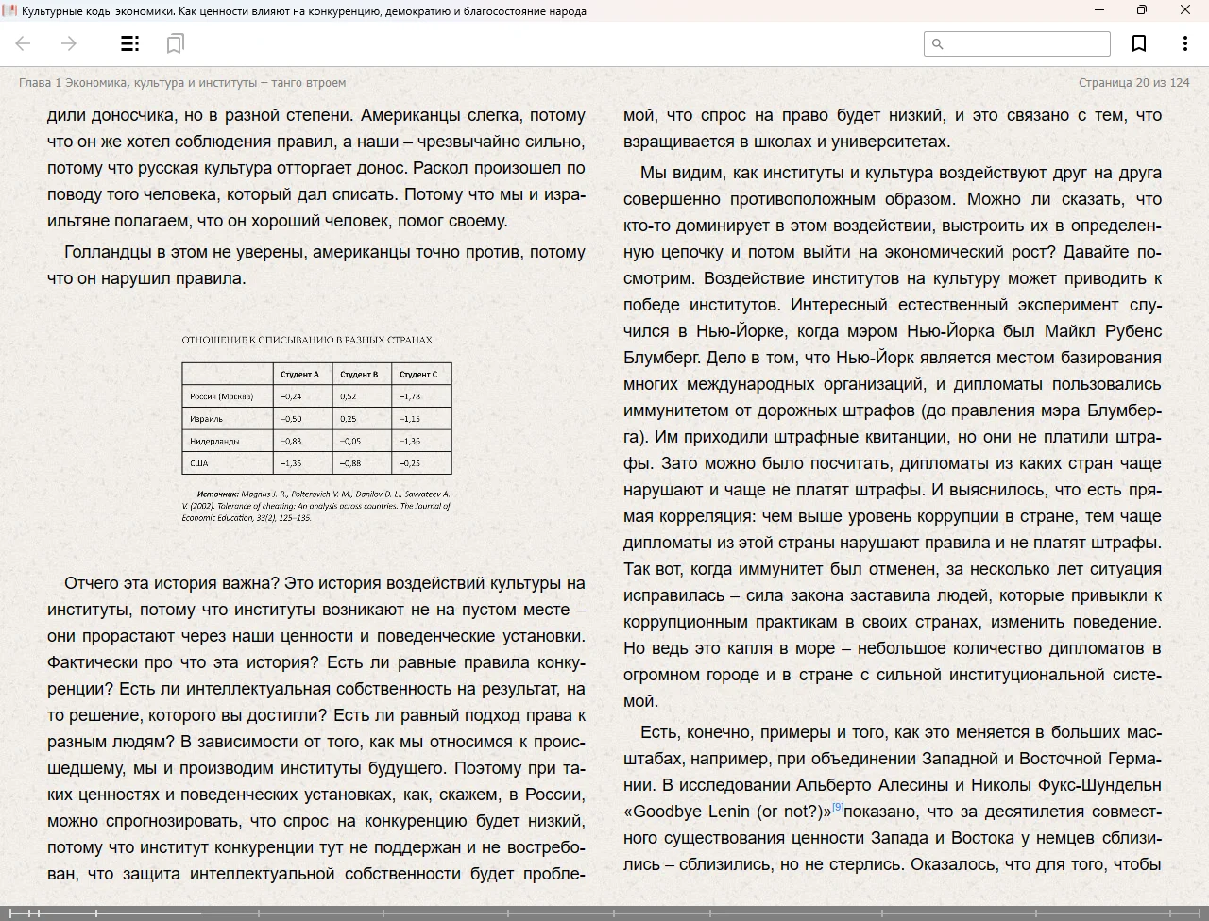
Task: Minimize the reader window
Action: (x=1098, y=10)
